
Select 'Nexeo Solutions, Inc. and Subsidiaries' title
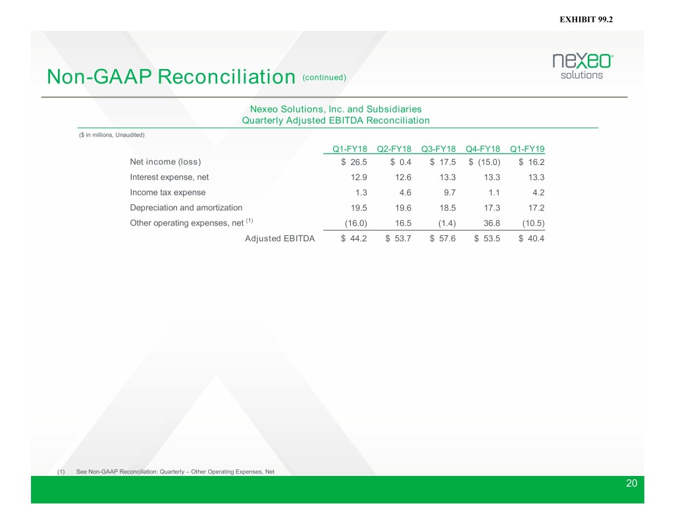(336, 109)
